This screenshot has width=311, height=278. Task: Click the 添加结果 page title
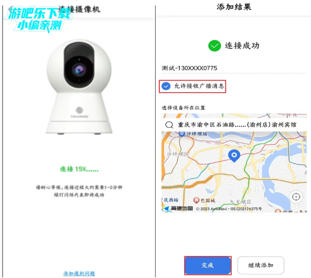coord(234,7)
